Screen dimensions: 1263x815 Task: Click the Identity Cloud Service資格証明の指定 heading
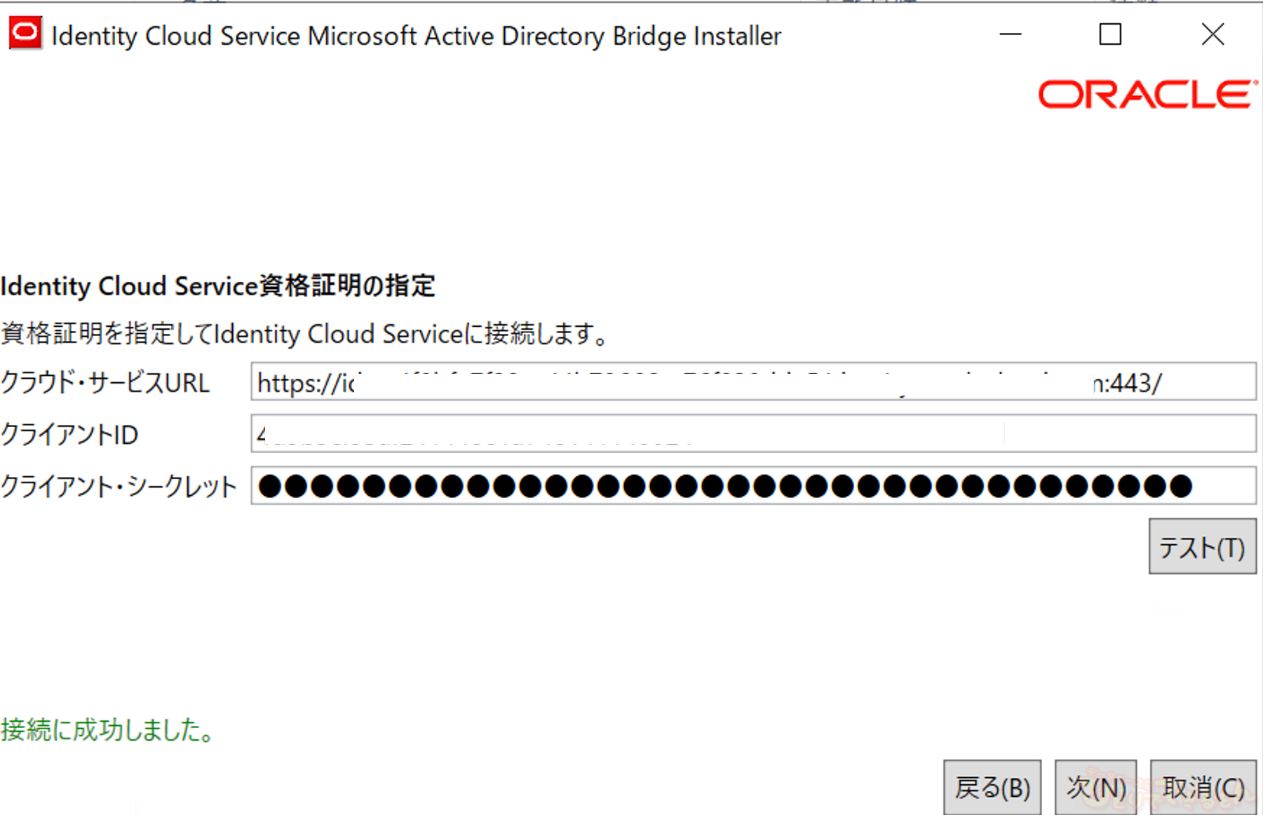pos(217,286)
